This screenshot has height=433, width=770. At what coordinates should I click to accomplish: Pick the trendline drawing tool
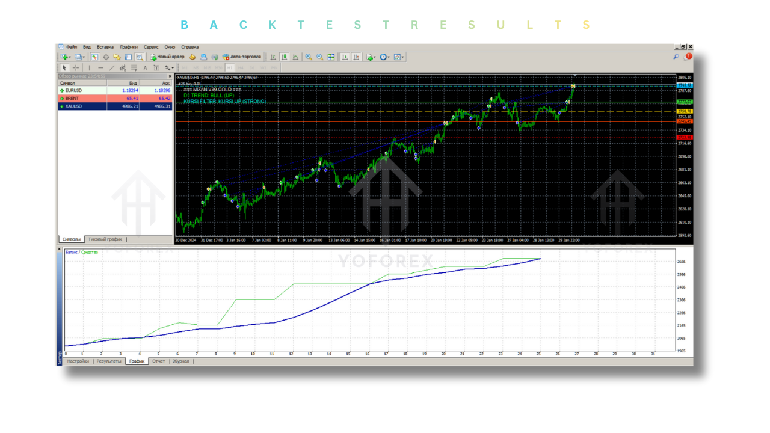tap(111, 68)
